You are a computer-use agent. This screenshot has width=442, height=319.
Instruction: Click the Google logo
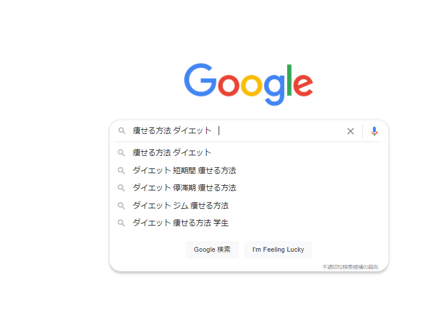(248, 84)
